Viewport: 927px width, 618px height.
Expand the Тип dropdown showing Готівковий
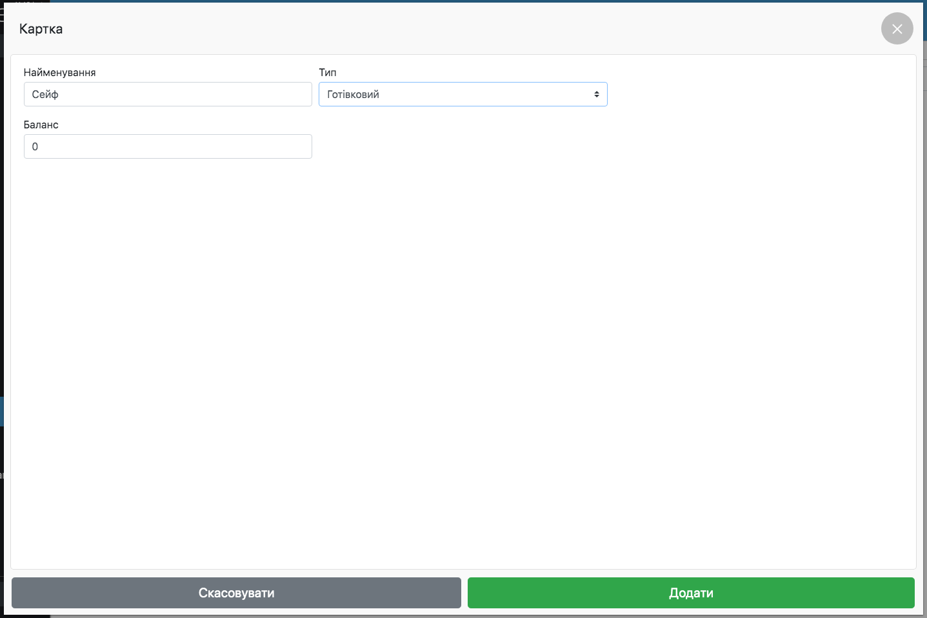tap(463, 94)
